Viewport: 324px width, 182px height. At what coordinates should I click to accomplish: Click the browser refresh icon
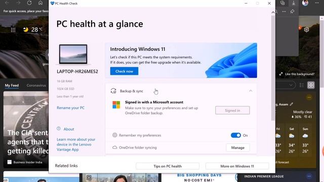(29, 3)
